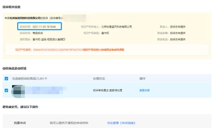The width and height of the screenshot is (212, 128).
Task: Click the 著作权-盗版-旺旺自认售假 infringement reason
Action: [47, 39]
